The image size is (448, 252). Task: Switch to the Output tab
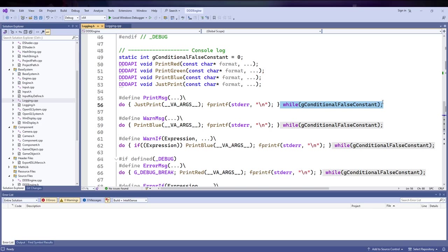point(21,243)
